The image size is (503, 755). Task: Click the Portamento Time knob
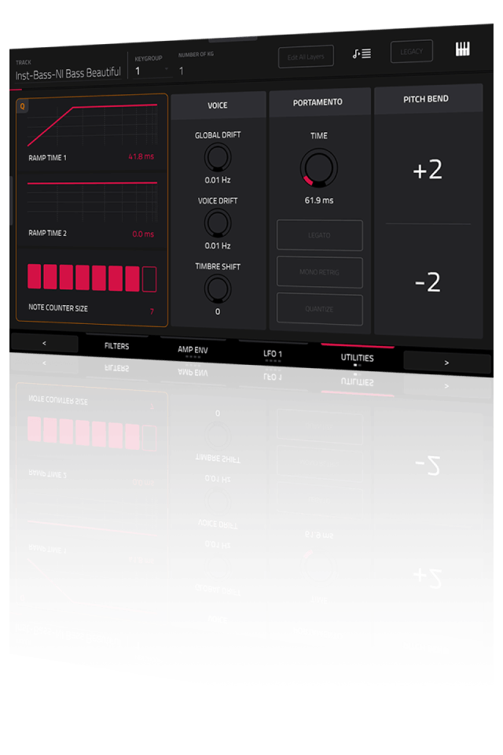click(318, 169)
